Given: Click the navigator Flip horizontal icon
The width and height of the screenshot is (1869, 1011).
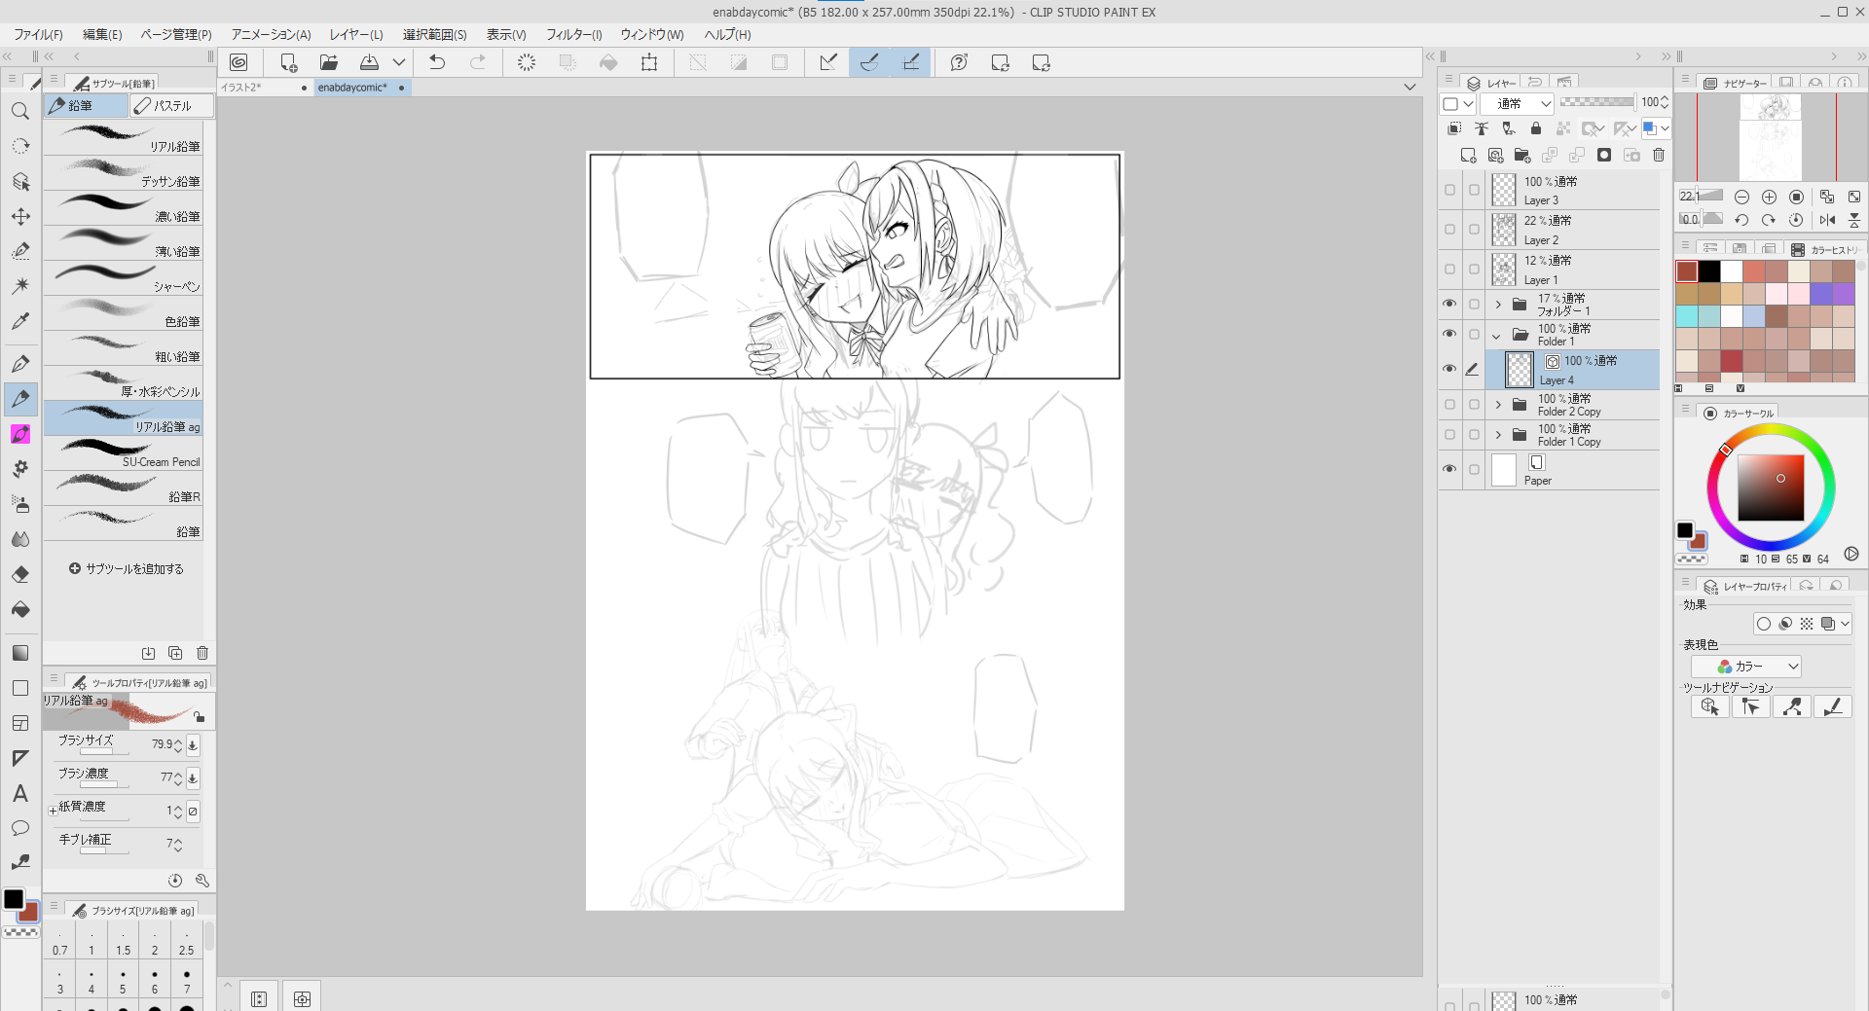Looking at the screenshot, I should 1827,220.
